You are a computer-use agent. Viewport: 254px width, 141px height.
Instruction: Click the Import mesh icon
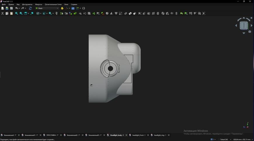[x=62, y=13]
